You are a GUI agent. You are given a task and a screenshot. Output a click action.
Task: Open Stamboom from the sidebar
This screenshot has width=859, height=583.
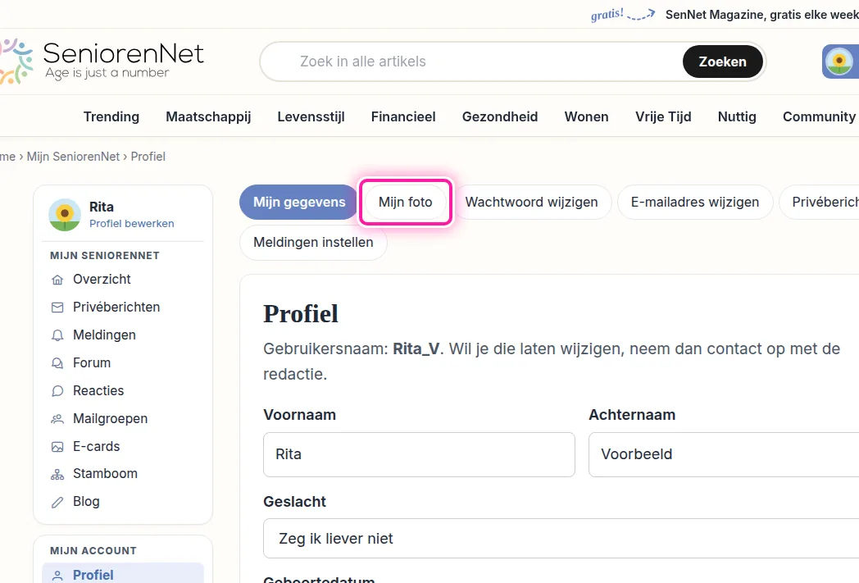(105, 474)
